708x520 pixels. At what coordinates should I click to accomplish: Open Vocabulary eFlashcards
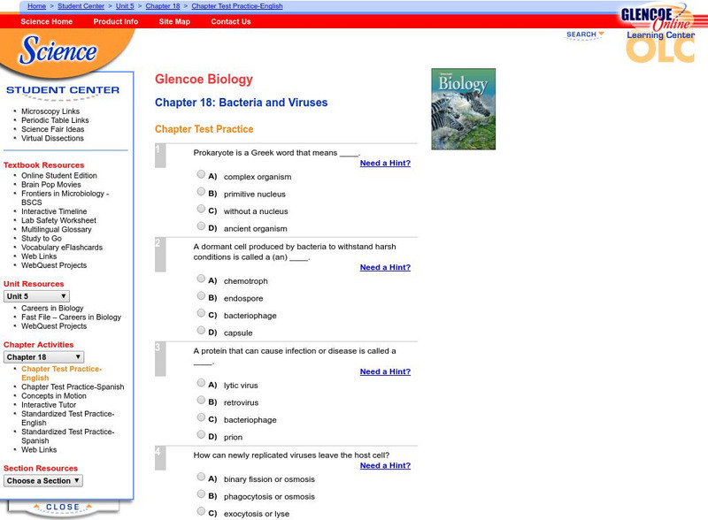point(62,248)
